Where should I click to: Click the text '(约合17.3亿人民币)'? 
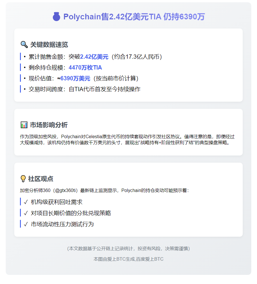137,57
